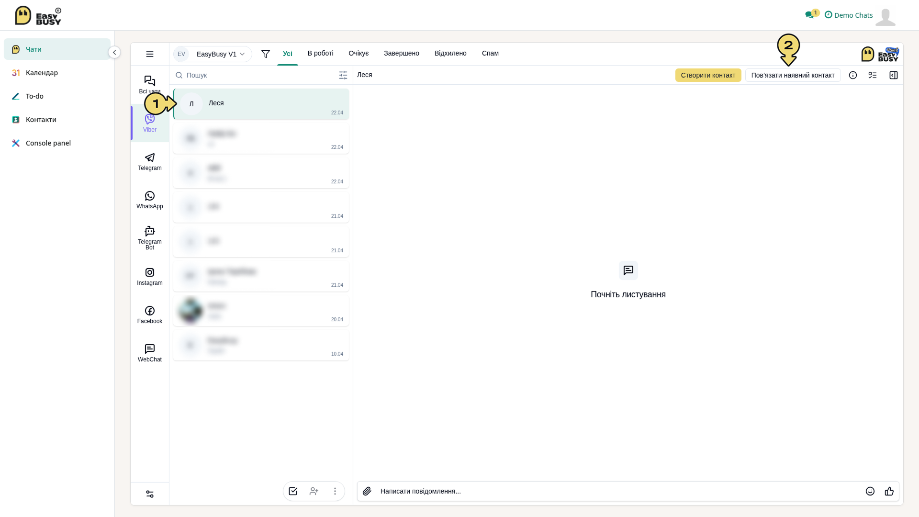Open user profile avatar in header
919x517 pixels.
(885, 17)
